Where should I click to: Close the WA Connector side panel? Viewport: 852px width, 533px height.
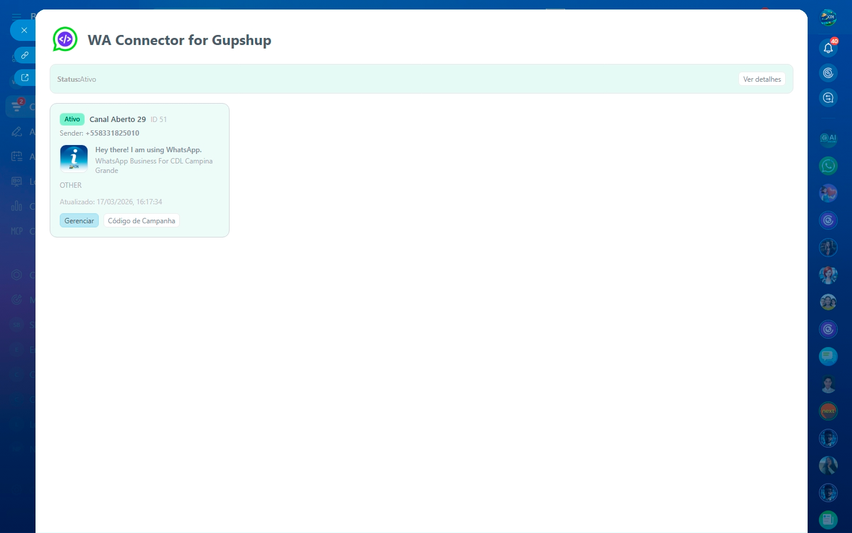24,30
